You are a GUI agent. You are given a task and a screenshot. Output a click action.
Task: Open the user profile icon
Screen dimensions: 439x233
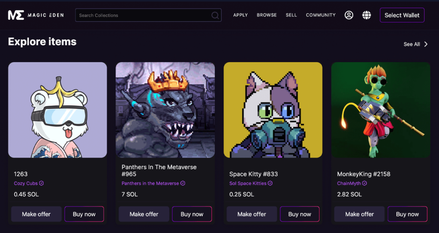click(x=349, y=15)
